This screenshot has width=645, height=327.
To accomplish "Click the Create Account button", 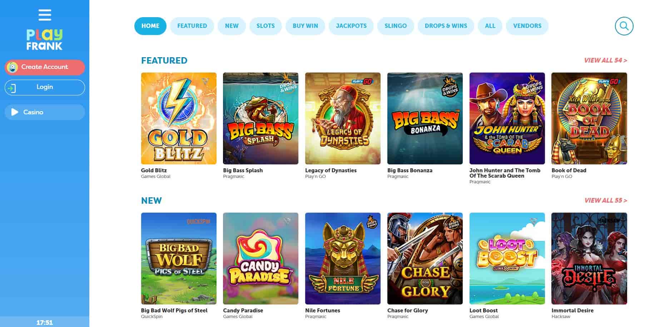I will (x=45, y=67).
